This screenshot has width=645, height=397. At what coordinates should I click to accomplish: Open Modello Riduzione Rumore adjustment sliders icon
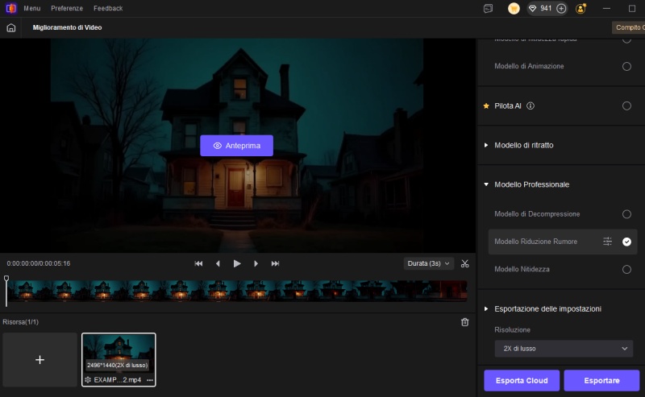click(608, 242)
